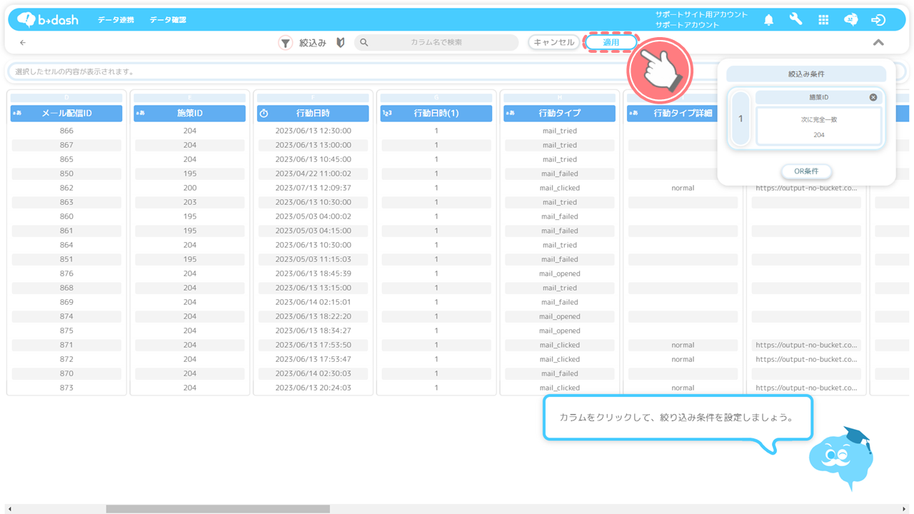Click date cell 2023/04/22 11:00:02
The width and height of the screenshot is (914, 514).
coord(313,174)
